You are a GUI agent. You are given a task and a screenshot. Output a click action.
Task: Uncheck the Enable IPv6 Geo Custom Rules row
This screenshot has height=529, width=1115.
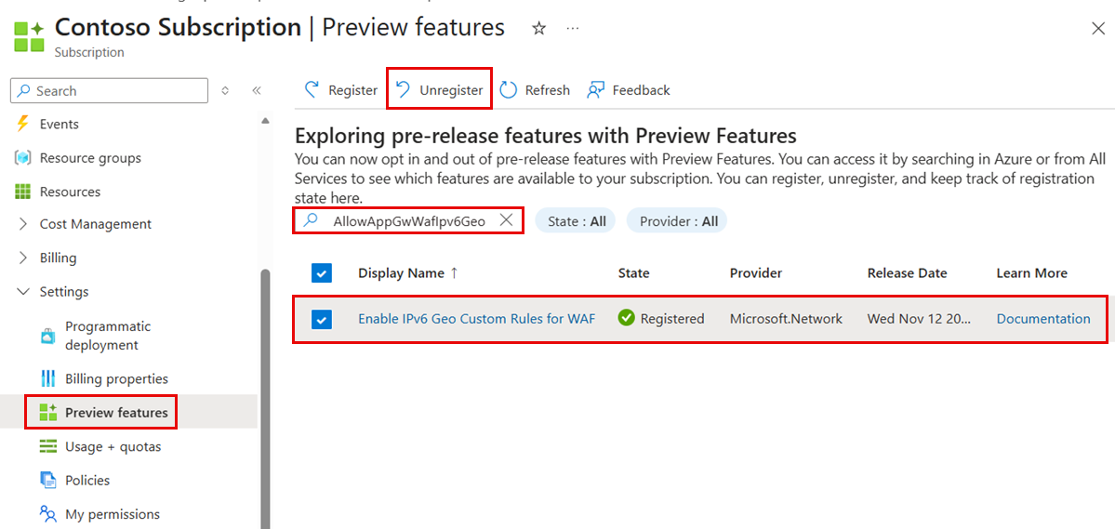[x=322, y=320]
